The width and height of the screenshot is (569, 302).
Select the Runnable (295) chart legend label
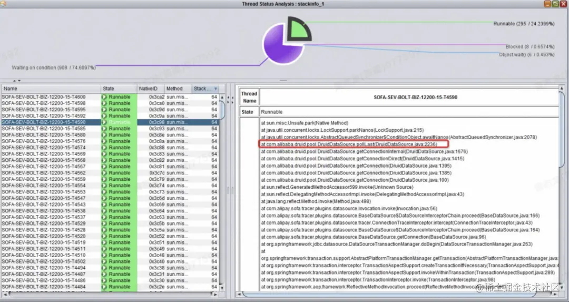coord(524,24)
